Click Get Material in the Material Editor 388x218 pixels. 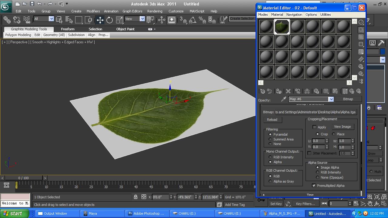[262, 91]
